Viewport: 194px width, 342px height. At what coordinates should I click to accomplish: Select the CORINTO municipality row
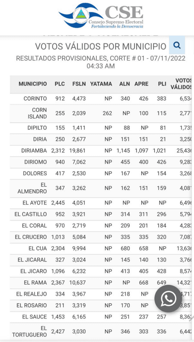tap(35, 99)
